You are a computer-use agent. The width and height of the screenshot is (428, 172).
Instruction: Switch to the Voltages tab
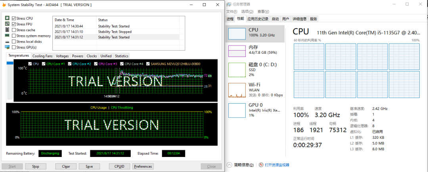point(62,56)
